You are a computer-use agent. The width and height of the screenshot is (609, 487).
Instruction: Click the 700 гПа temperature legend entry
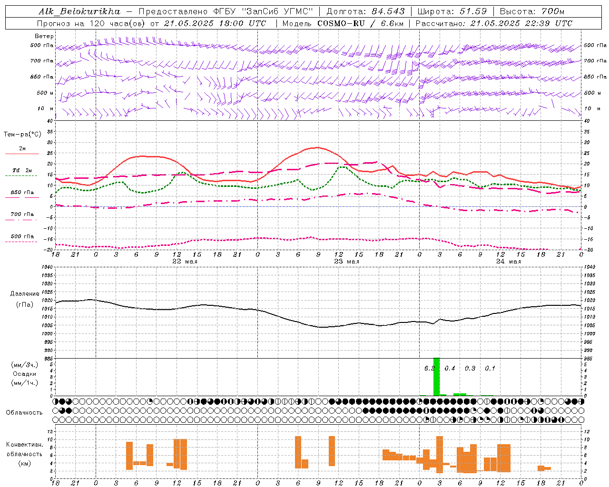point(22,214)
